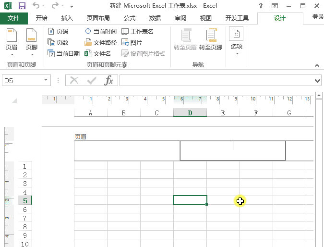Insert 页数 number of pages element
Viewport: 324px width, 247px height.
[x=58, y=42]
